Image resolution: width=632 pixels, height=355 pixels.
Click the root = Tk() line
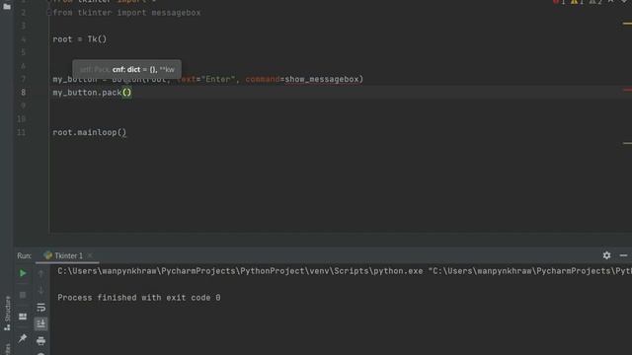(x=80, y=39)
